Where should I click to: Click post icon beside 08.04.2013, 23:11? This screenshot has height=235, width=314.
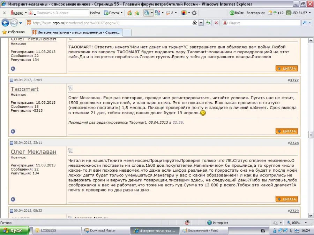click(x=12, y=143)
